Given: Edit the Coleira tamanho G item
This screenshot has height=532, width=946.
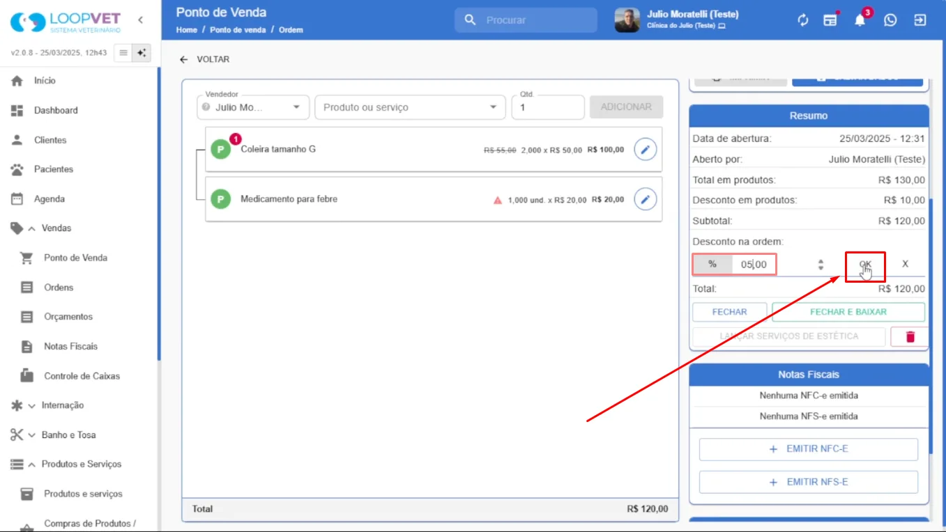Looking at the screenshot, I should pyautogui.click(x=646, y=149).
